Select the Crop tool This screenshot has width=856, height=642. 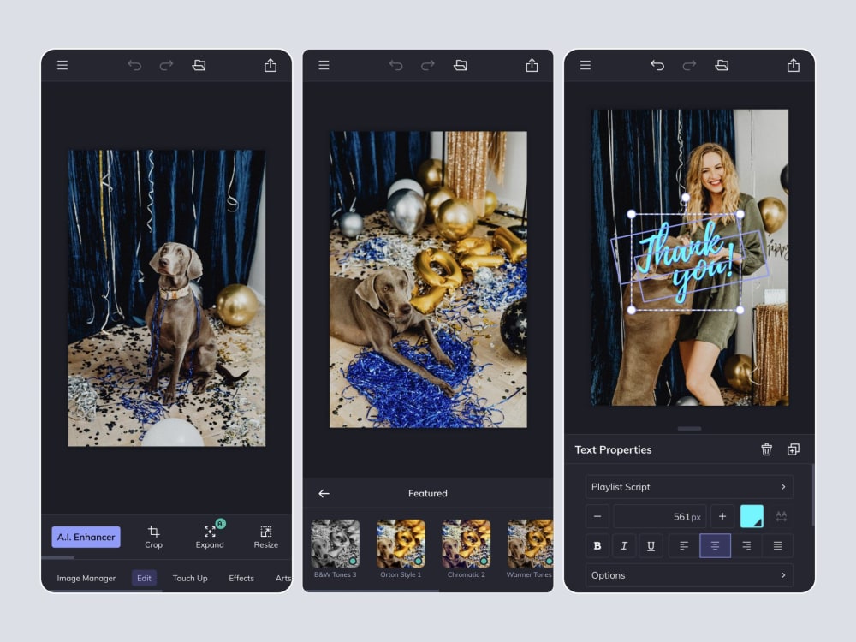tap(153, 537)
